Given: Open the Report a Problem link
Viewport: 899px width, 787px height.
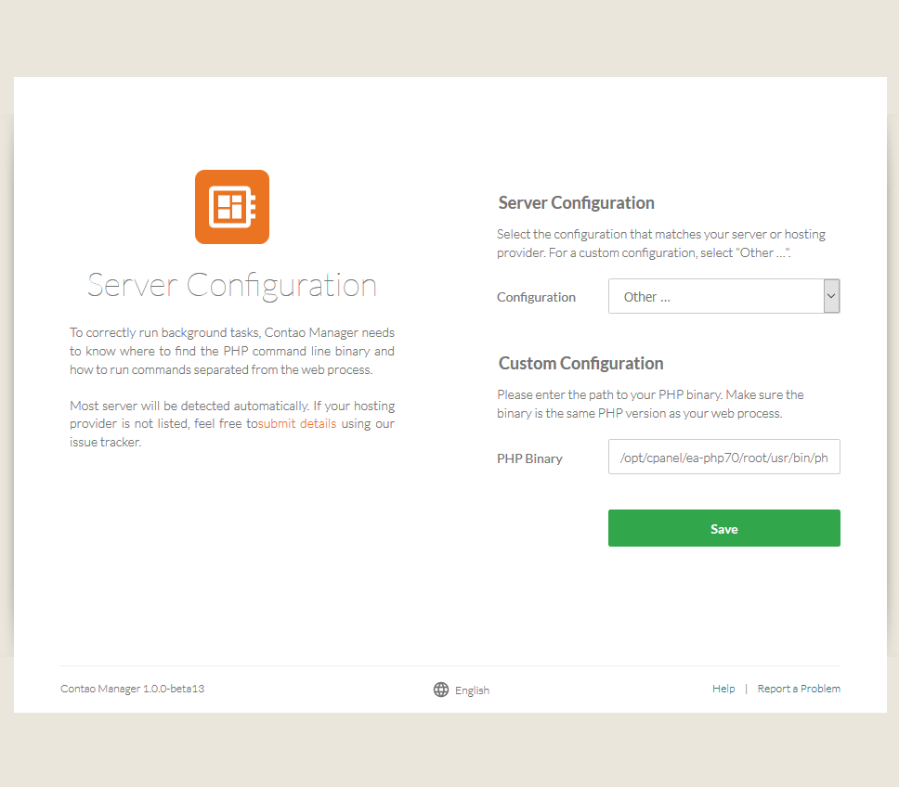Looking at the screenshot, I should [x=799, y=689].
